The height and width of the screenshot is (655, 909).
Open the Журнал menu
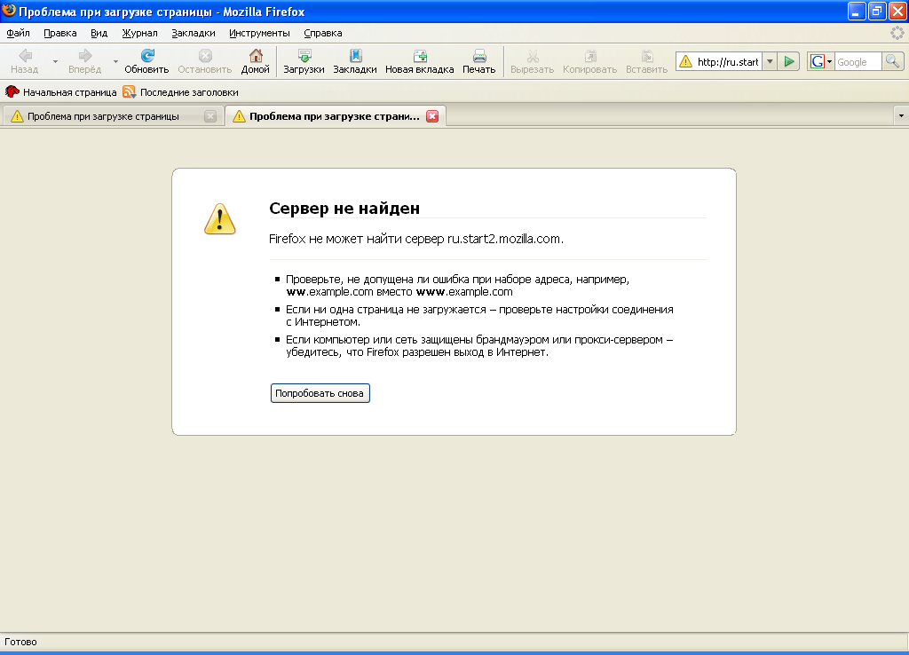(x=139, y=33)
